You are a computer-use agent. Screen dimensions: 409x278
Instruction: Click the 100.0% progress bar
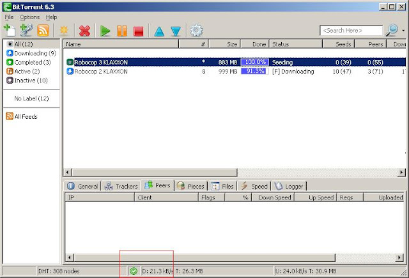click(x=255, y=62)
